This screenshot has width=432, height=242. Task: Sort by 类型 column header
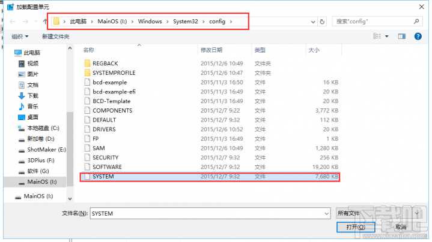point(260,50)
